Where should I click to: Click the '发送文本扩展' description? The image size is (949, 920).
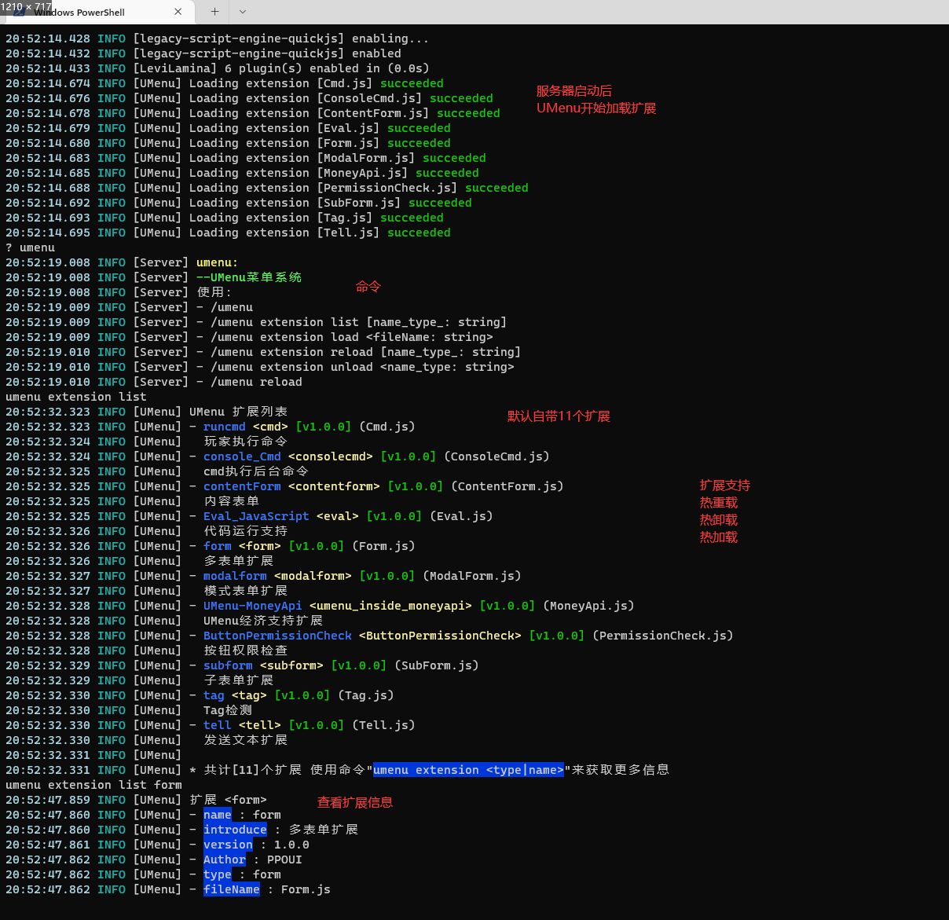[245, 740]
